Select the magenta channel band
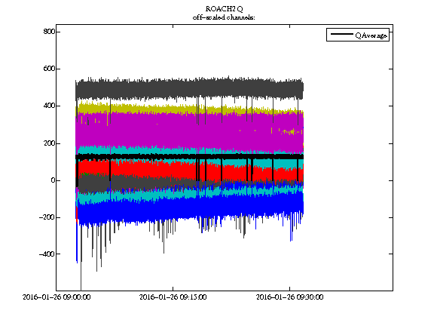This screenshot has width=434, height=326. click(189, 131)
